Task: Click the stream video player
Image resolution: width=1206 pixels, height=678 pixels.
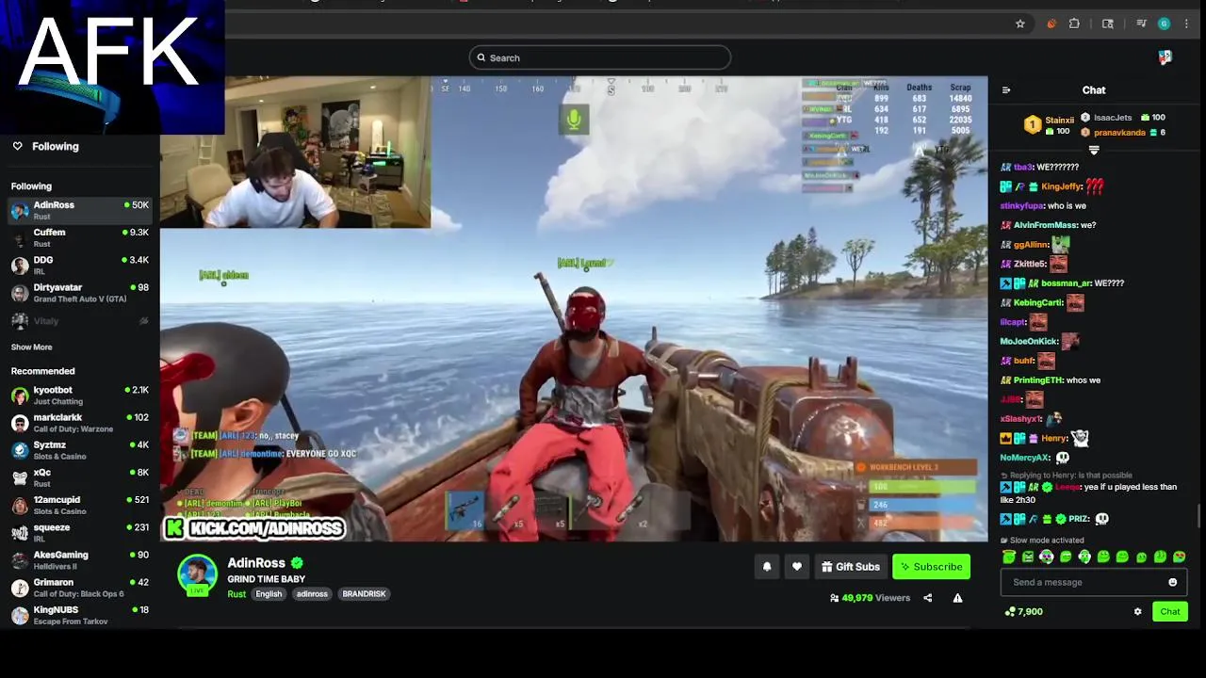Action: point(574,309)
